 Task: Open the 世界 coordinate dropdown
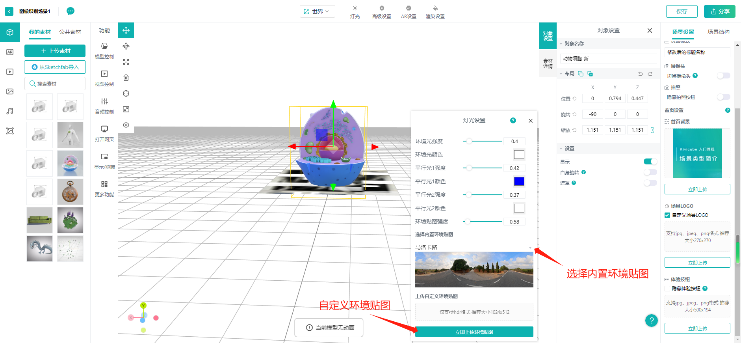click(x=317, y=11)
